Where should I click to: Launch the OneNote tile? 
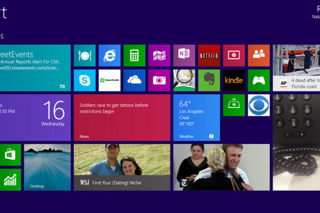[x=184, y=55]
